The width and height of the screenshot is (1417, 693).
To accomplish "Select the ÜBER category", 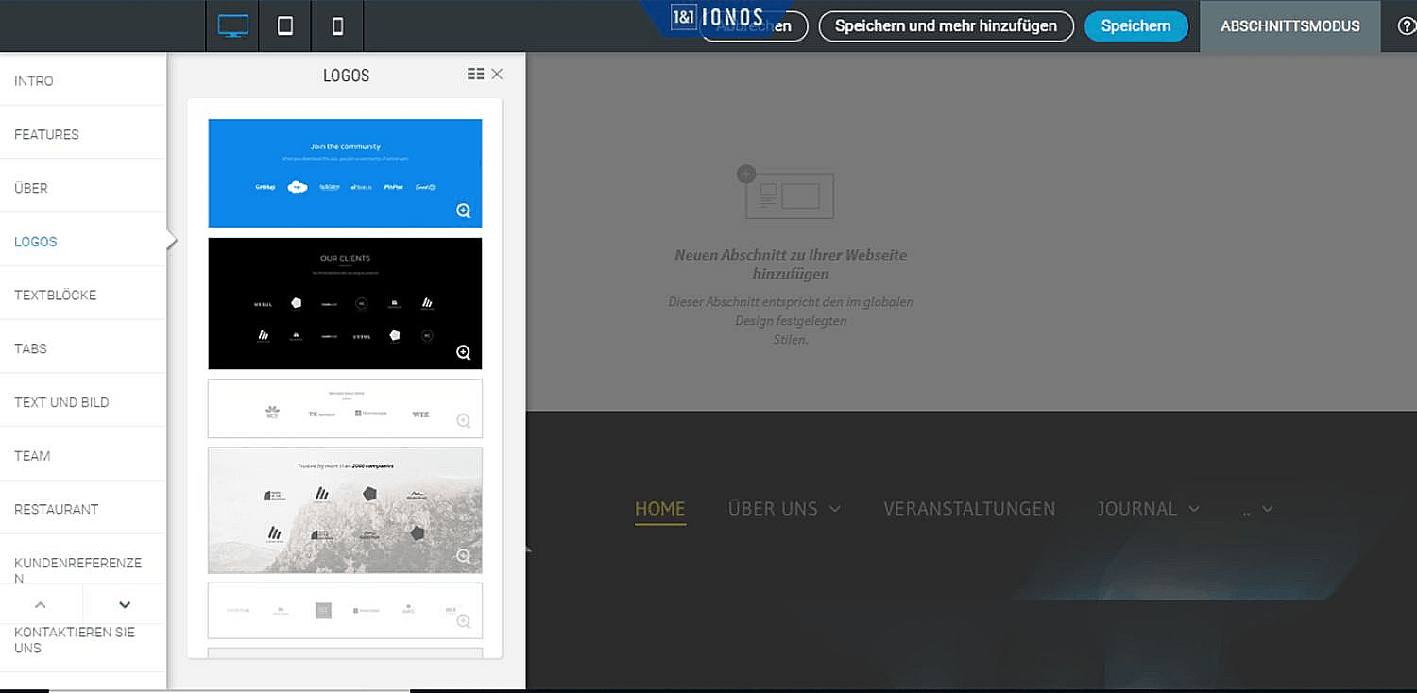I will tap(83, 188).
